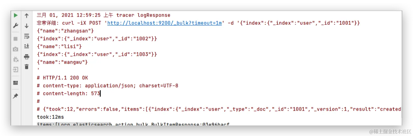Click the timestamp line '三月 01, 2021'
The height and width of the screenshot is (136, 413).
tap(104, 15)
